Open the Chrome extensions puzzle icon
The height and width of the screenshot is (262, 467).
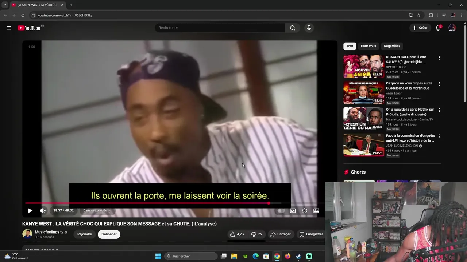pyautogui.click(x=431, y=15)
